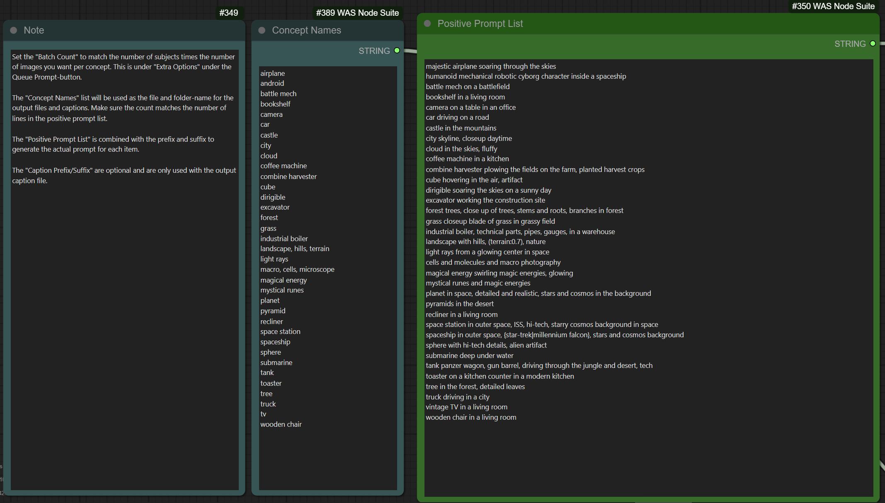Screen dimensions: 885x503
Task: Click the #349 node ID badge
Action: point(228,13)
